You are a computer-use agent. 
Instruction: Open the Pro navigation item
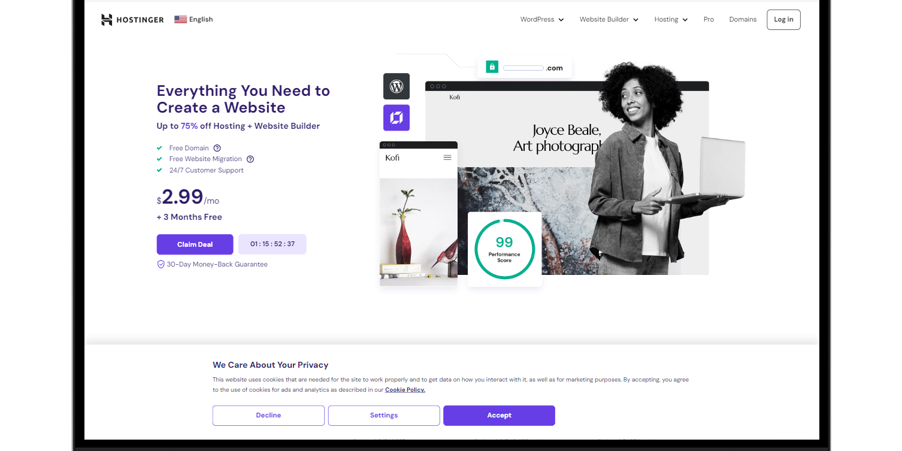click(x=709, y=20)
